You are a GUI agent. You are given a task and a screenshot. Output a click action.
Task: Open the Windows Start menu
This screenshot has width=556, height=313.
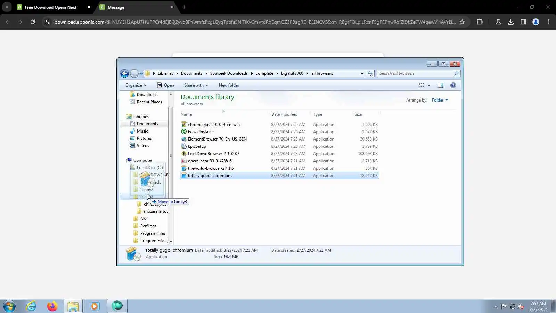(x=9, y=306)
